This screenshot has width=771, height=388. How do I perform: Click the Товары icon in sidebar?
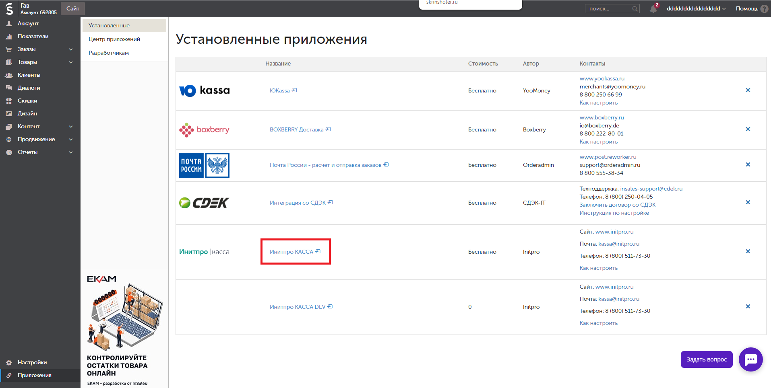[x=9, y=62]
